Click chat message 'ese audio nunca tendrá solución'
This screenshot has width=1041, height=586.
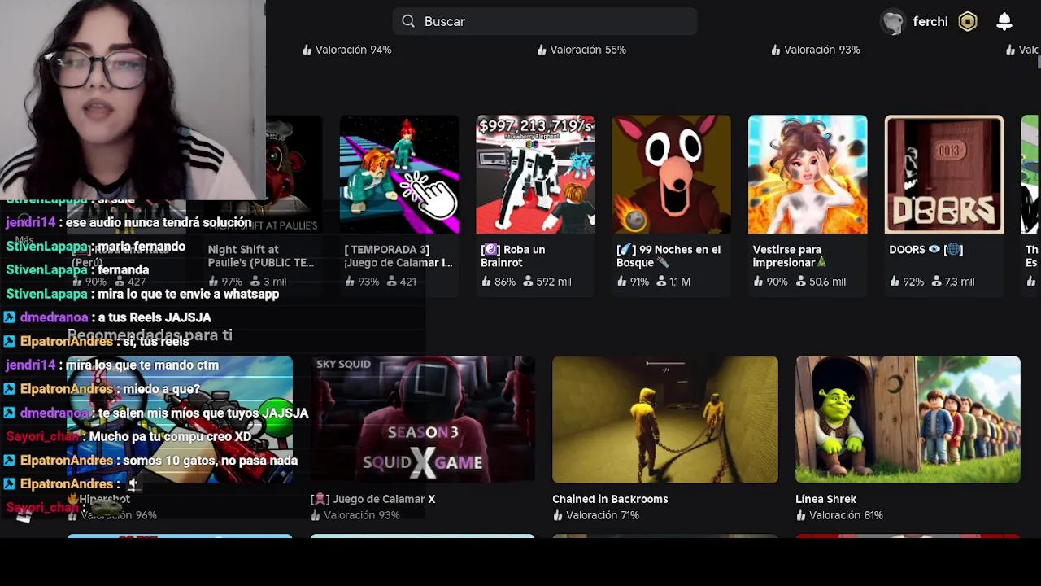(159, 222)
